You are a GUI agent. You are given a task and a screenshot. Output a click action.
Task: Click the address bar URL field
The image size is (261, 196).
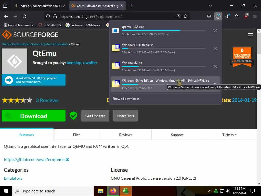point(116,17)
